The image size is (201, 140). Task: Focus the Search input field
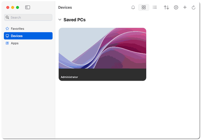30,17
